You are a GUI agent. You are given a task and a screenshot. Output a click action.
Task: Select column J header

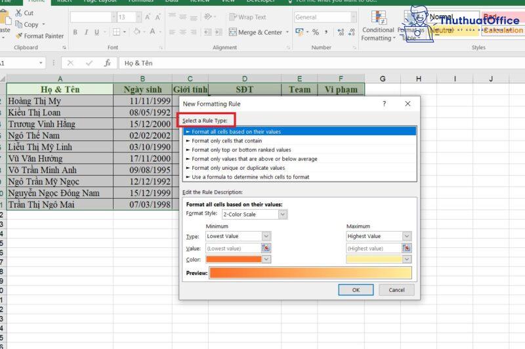(491, 79)
